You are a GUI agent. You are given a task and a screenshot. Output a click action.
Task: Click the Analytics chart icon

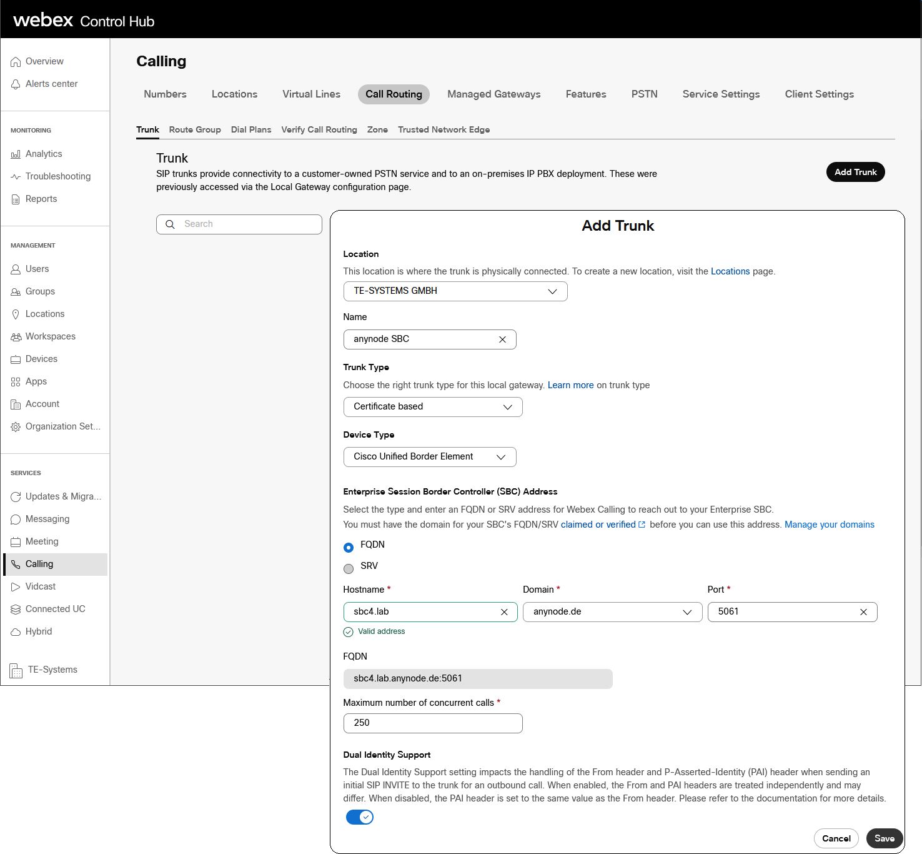tap(16, 154)
